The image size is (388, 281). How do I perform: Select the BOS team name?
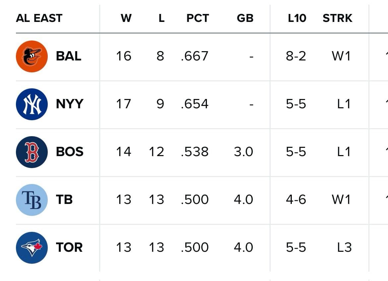70,152
